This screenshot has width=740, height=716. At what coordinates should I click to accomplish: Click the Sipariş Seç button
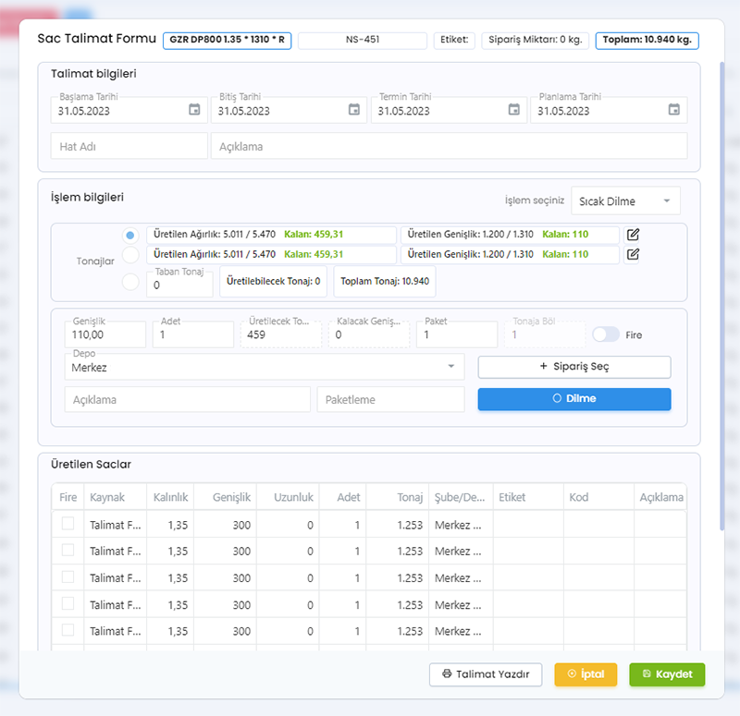(574, 367)
